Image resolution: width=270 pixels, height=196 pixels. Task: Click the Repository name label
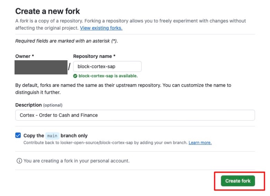94,56
